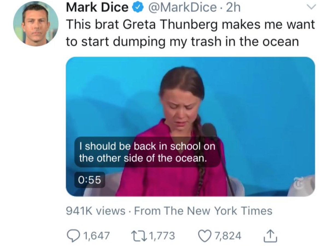Click the tweet text about Greta Thunberg
The height and width of the screenshot is (246, 328).
tap(190, 33)
